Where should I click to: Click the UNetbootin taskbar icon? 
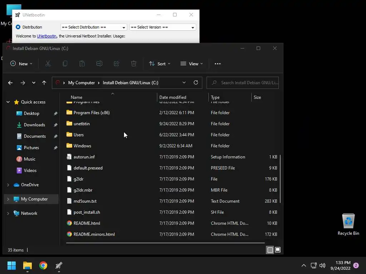(x=59, y=265)
